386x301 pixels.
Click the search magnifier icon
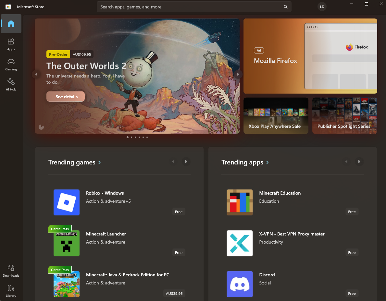point(286,7)
